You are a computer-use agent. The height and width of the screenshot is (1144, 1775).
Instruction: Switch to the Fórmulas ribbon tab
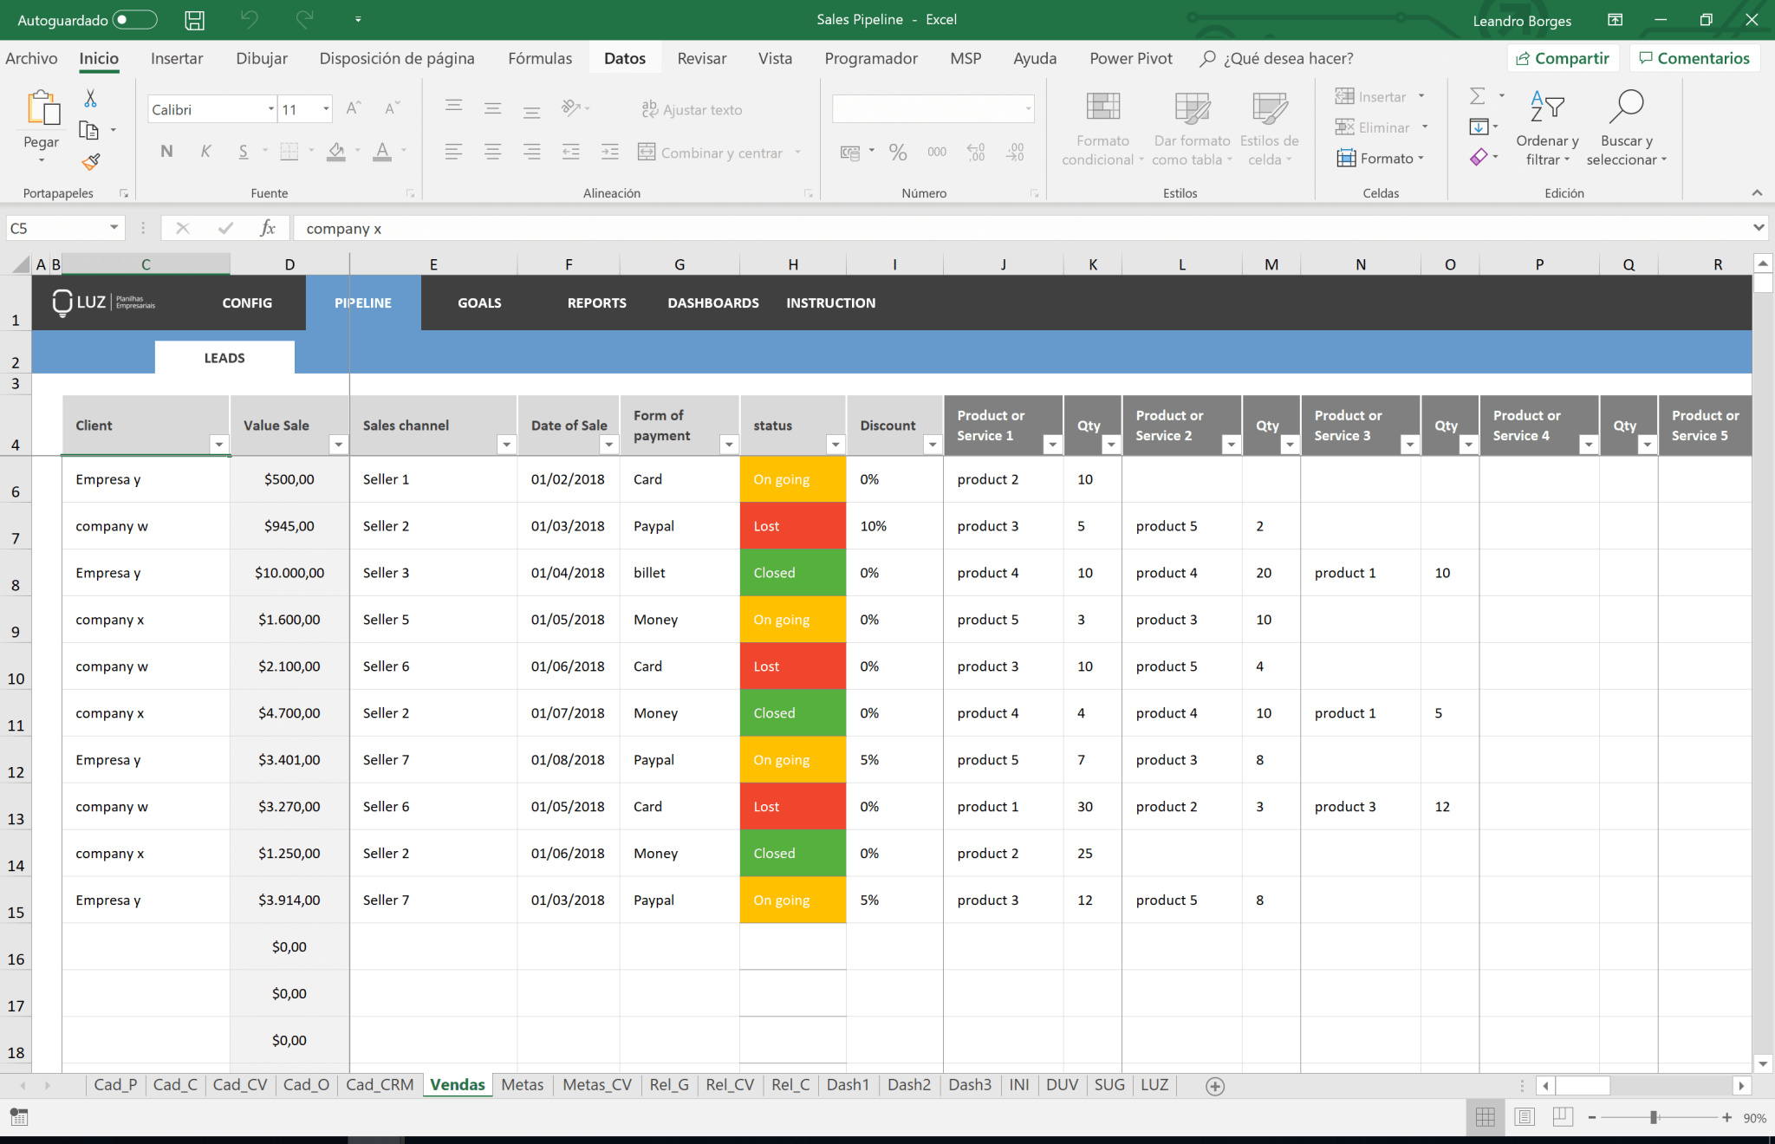(539, 58)
